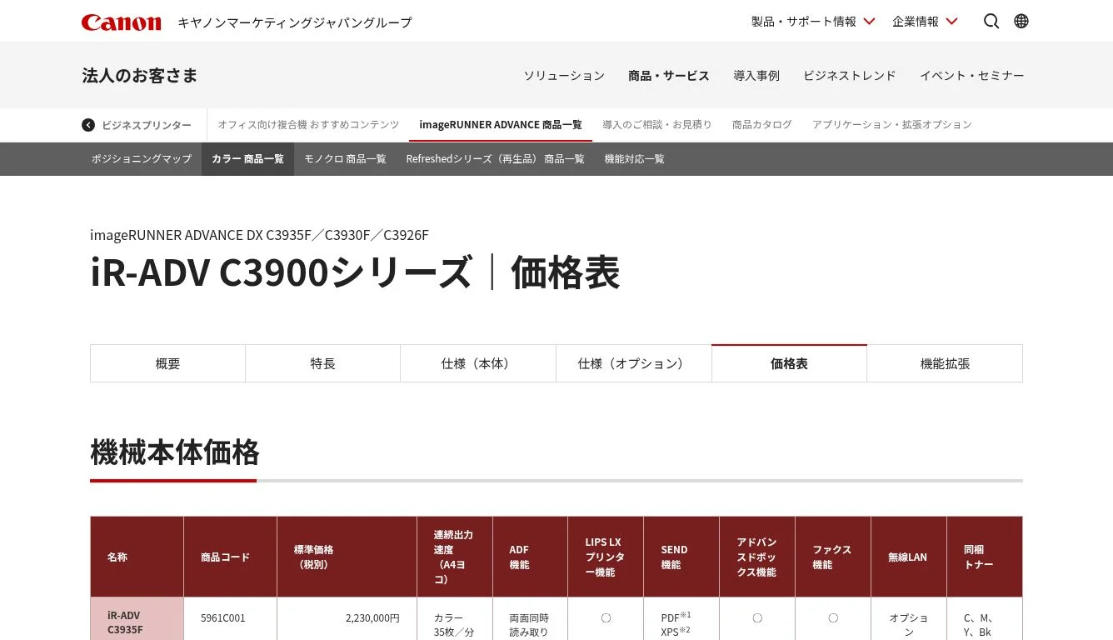1113x640 pixels.
Task: Click the 名称 column header
Action: (137, 557)
